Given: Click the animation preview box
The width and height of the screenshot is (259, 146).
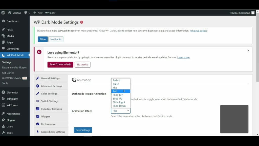Looking at the screenshot, I should (x=234, y=119).
